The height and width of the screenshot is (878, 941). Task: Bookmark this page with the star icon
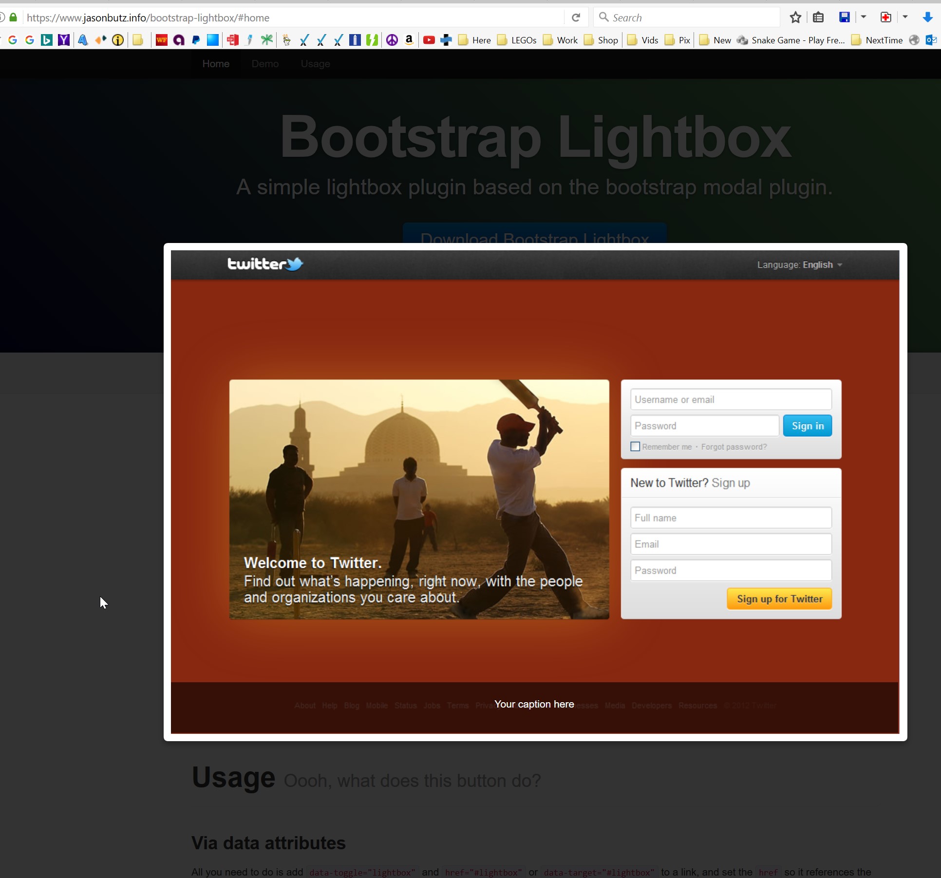[x=795, y=18]
